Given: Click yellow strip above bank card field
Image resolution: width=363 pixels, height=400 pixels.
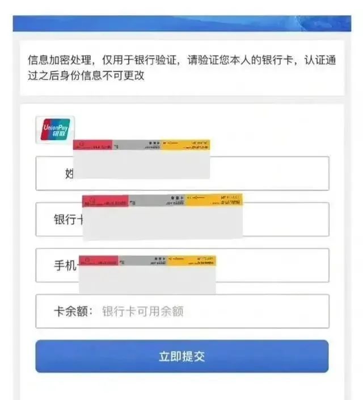Looking at the screenshot, I should 213,200.
